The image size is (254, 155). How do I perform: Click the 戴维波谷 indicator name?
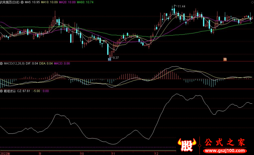click(10, 91)
